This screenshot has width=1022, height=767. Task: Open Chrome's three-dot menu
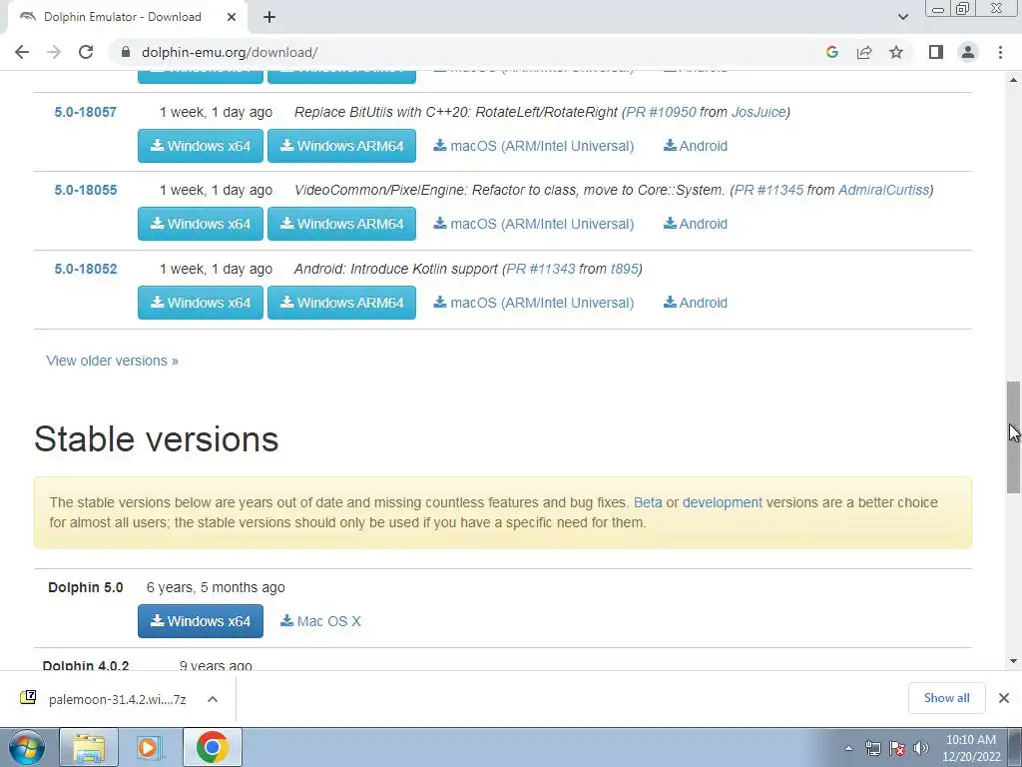point(1000,52)
